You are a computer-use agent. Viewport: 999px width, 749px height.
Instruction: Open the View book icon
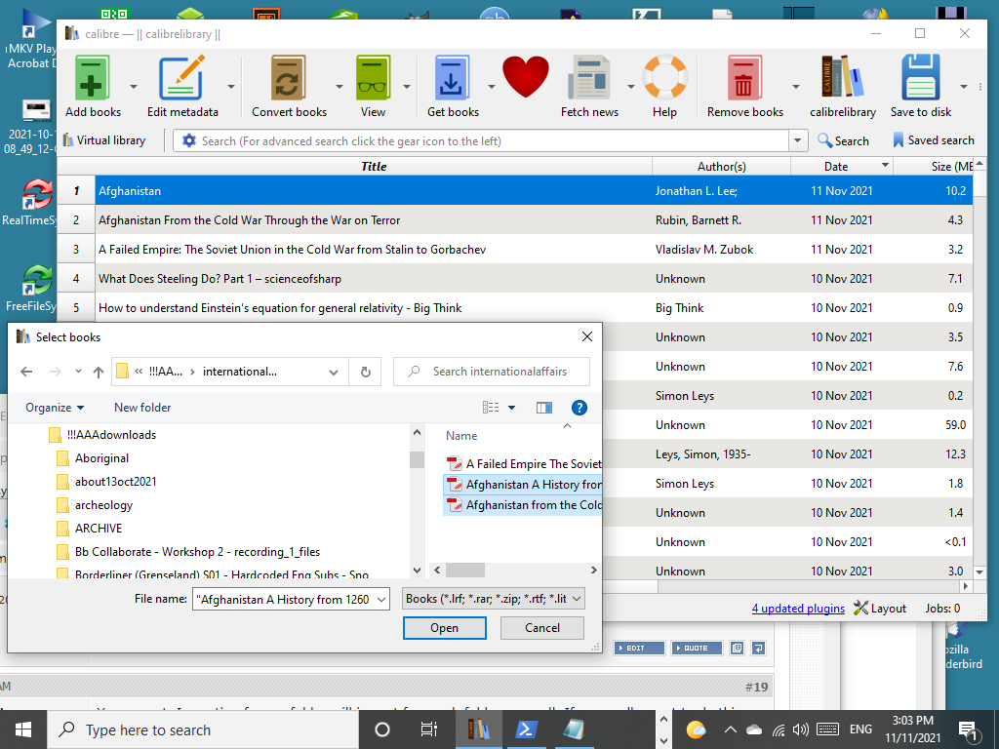coord(373,78)
